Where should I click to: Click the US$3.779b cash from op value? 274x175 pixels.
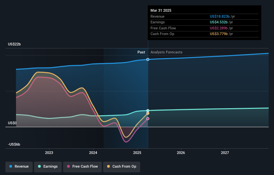219,34
